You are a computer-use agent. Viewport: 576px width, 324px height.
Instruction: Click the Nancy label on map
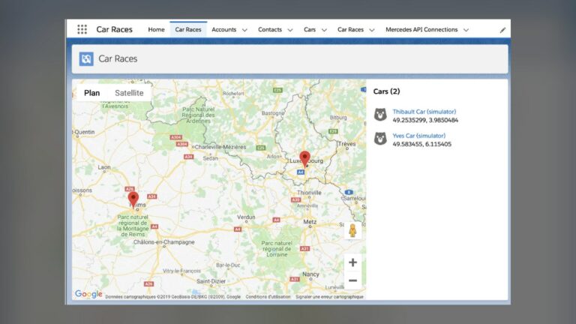coord(310,274)
